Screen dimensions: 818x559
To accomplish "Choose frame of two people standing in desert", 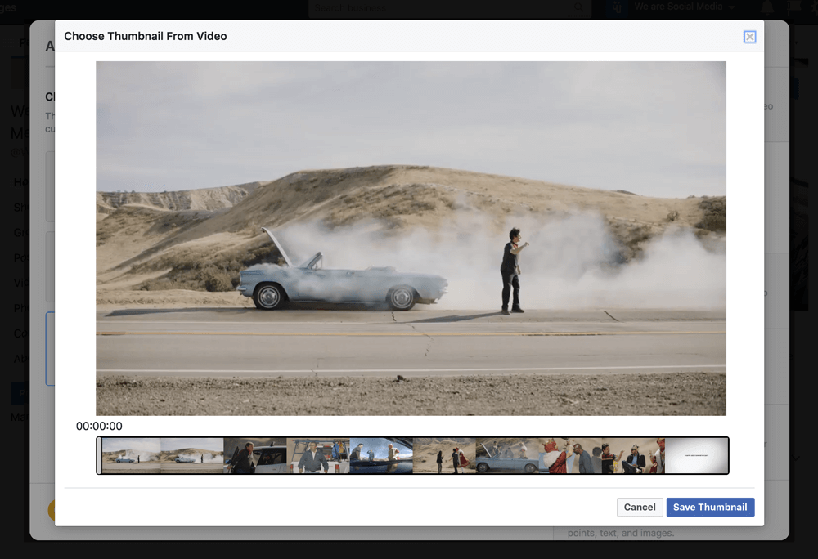I will 444,456.
